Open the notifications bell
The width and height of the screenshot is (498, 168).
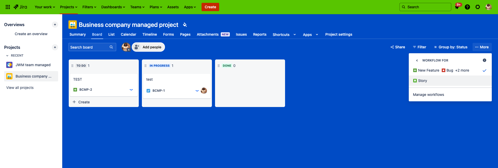[x=457, y=7]
